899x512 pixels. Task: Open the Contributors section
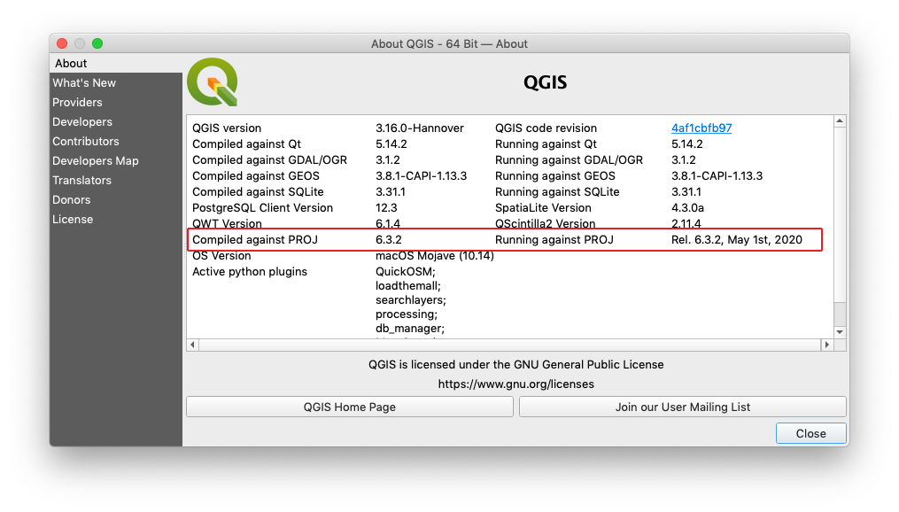[85, 141]
